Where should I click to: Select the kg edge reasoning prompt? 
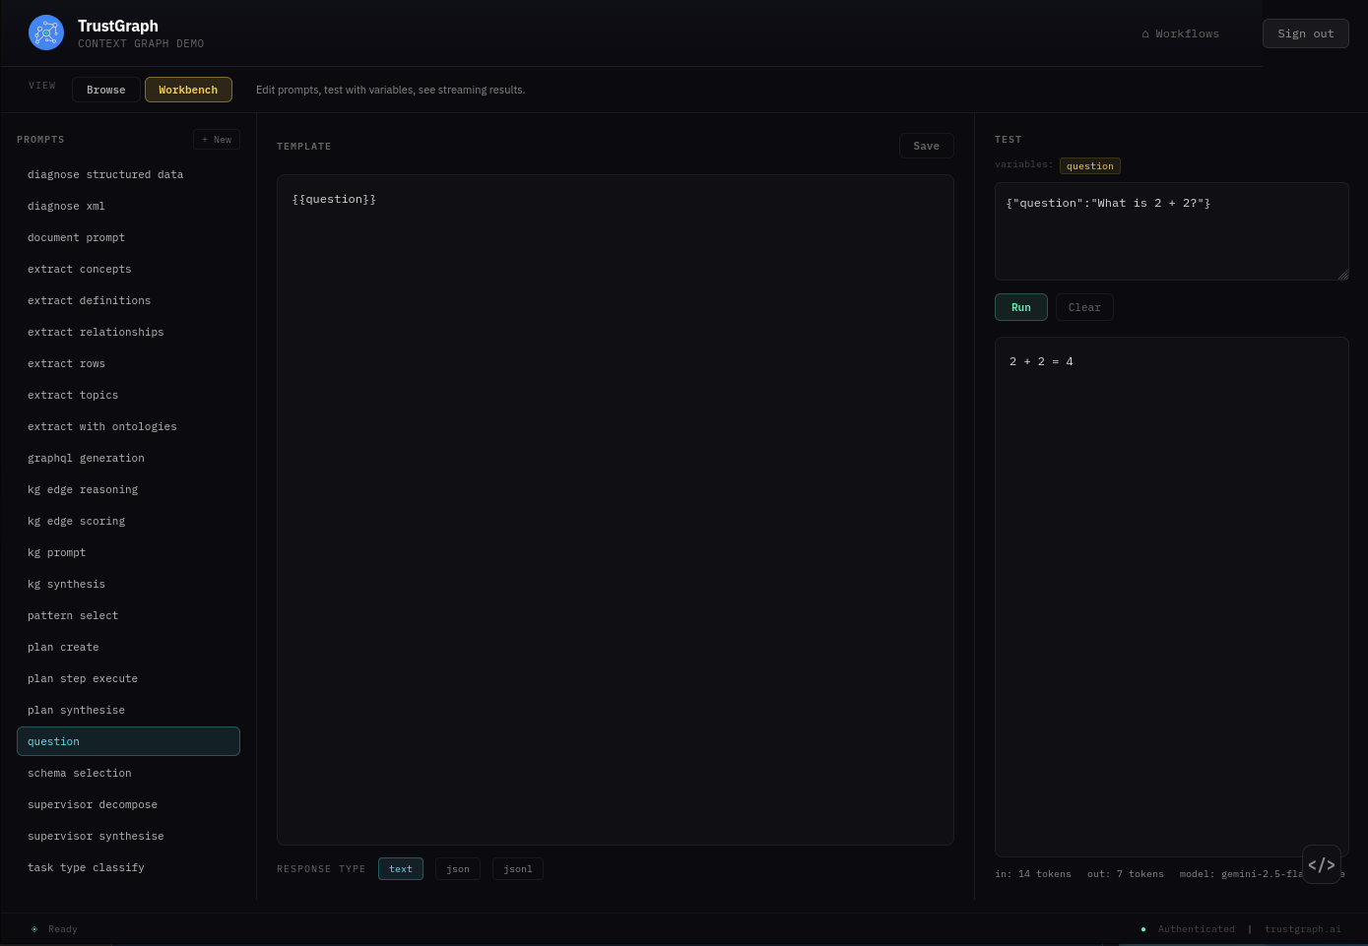tap(128, 489)
